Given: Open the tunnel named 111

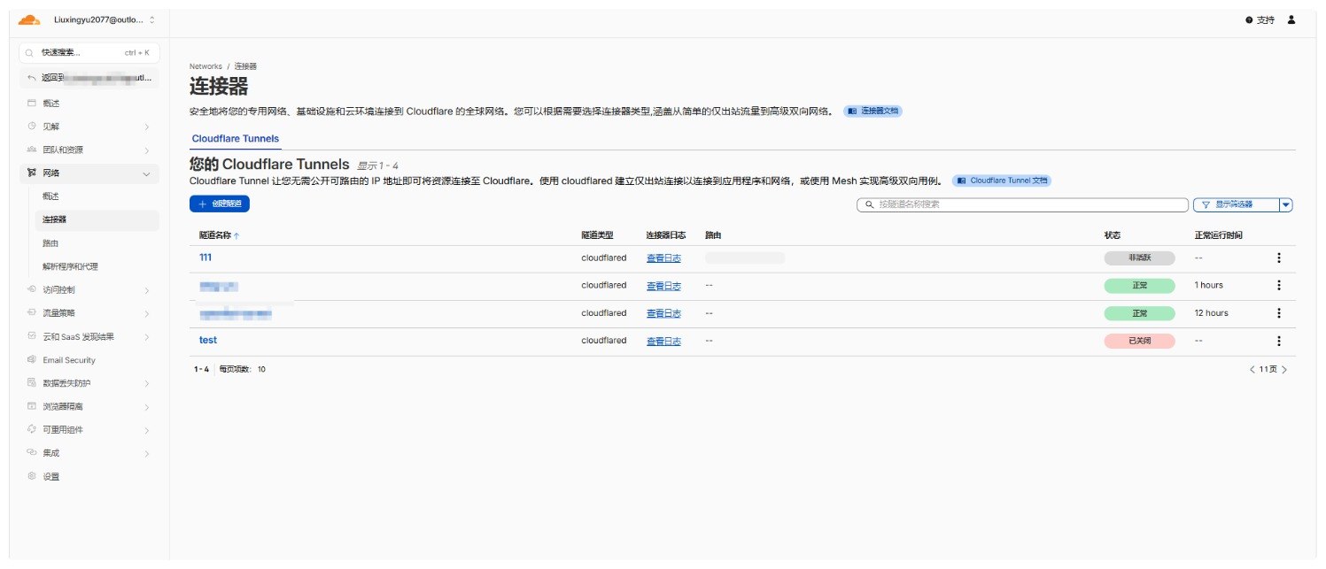Looking at the screenshot, I should pyautogui.click(x=205, y=258).
